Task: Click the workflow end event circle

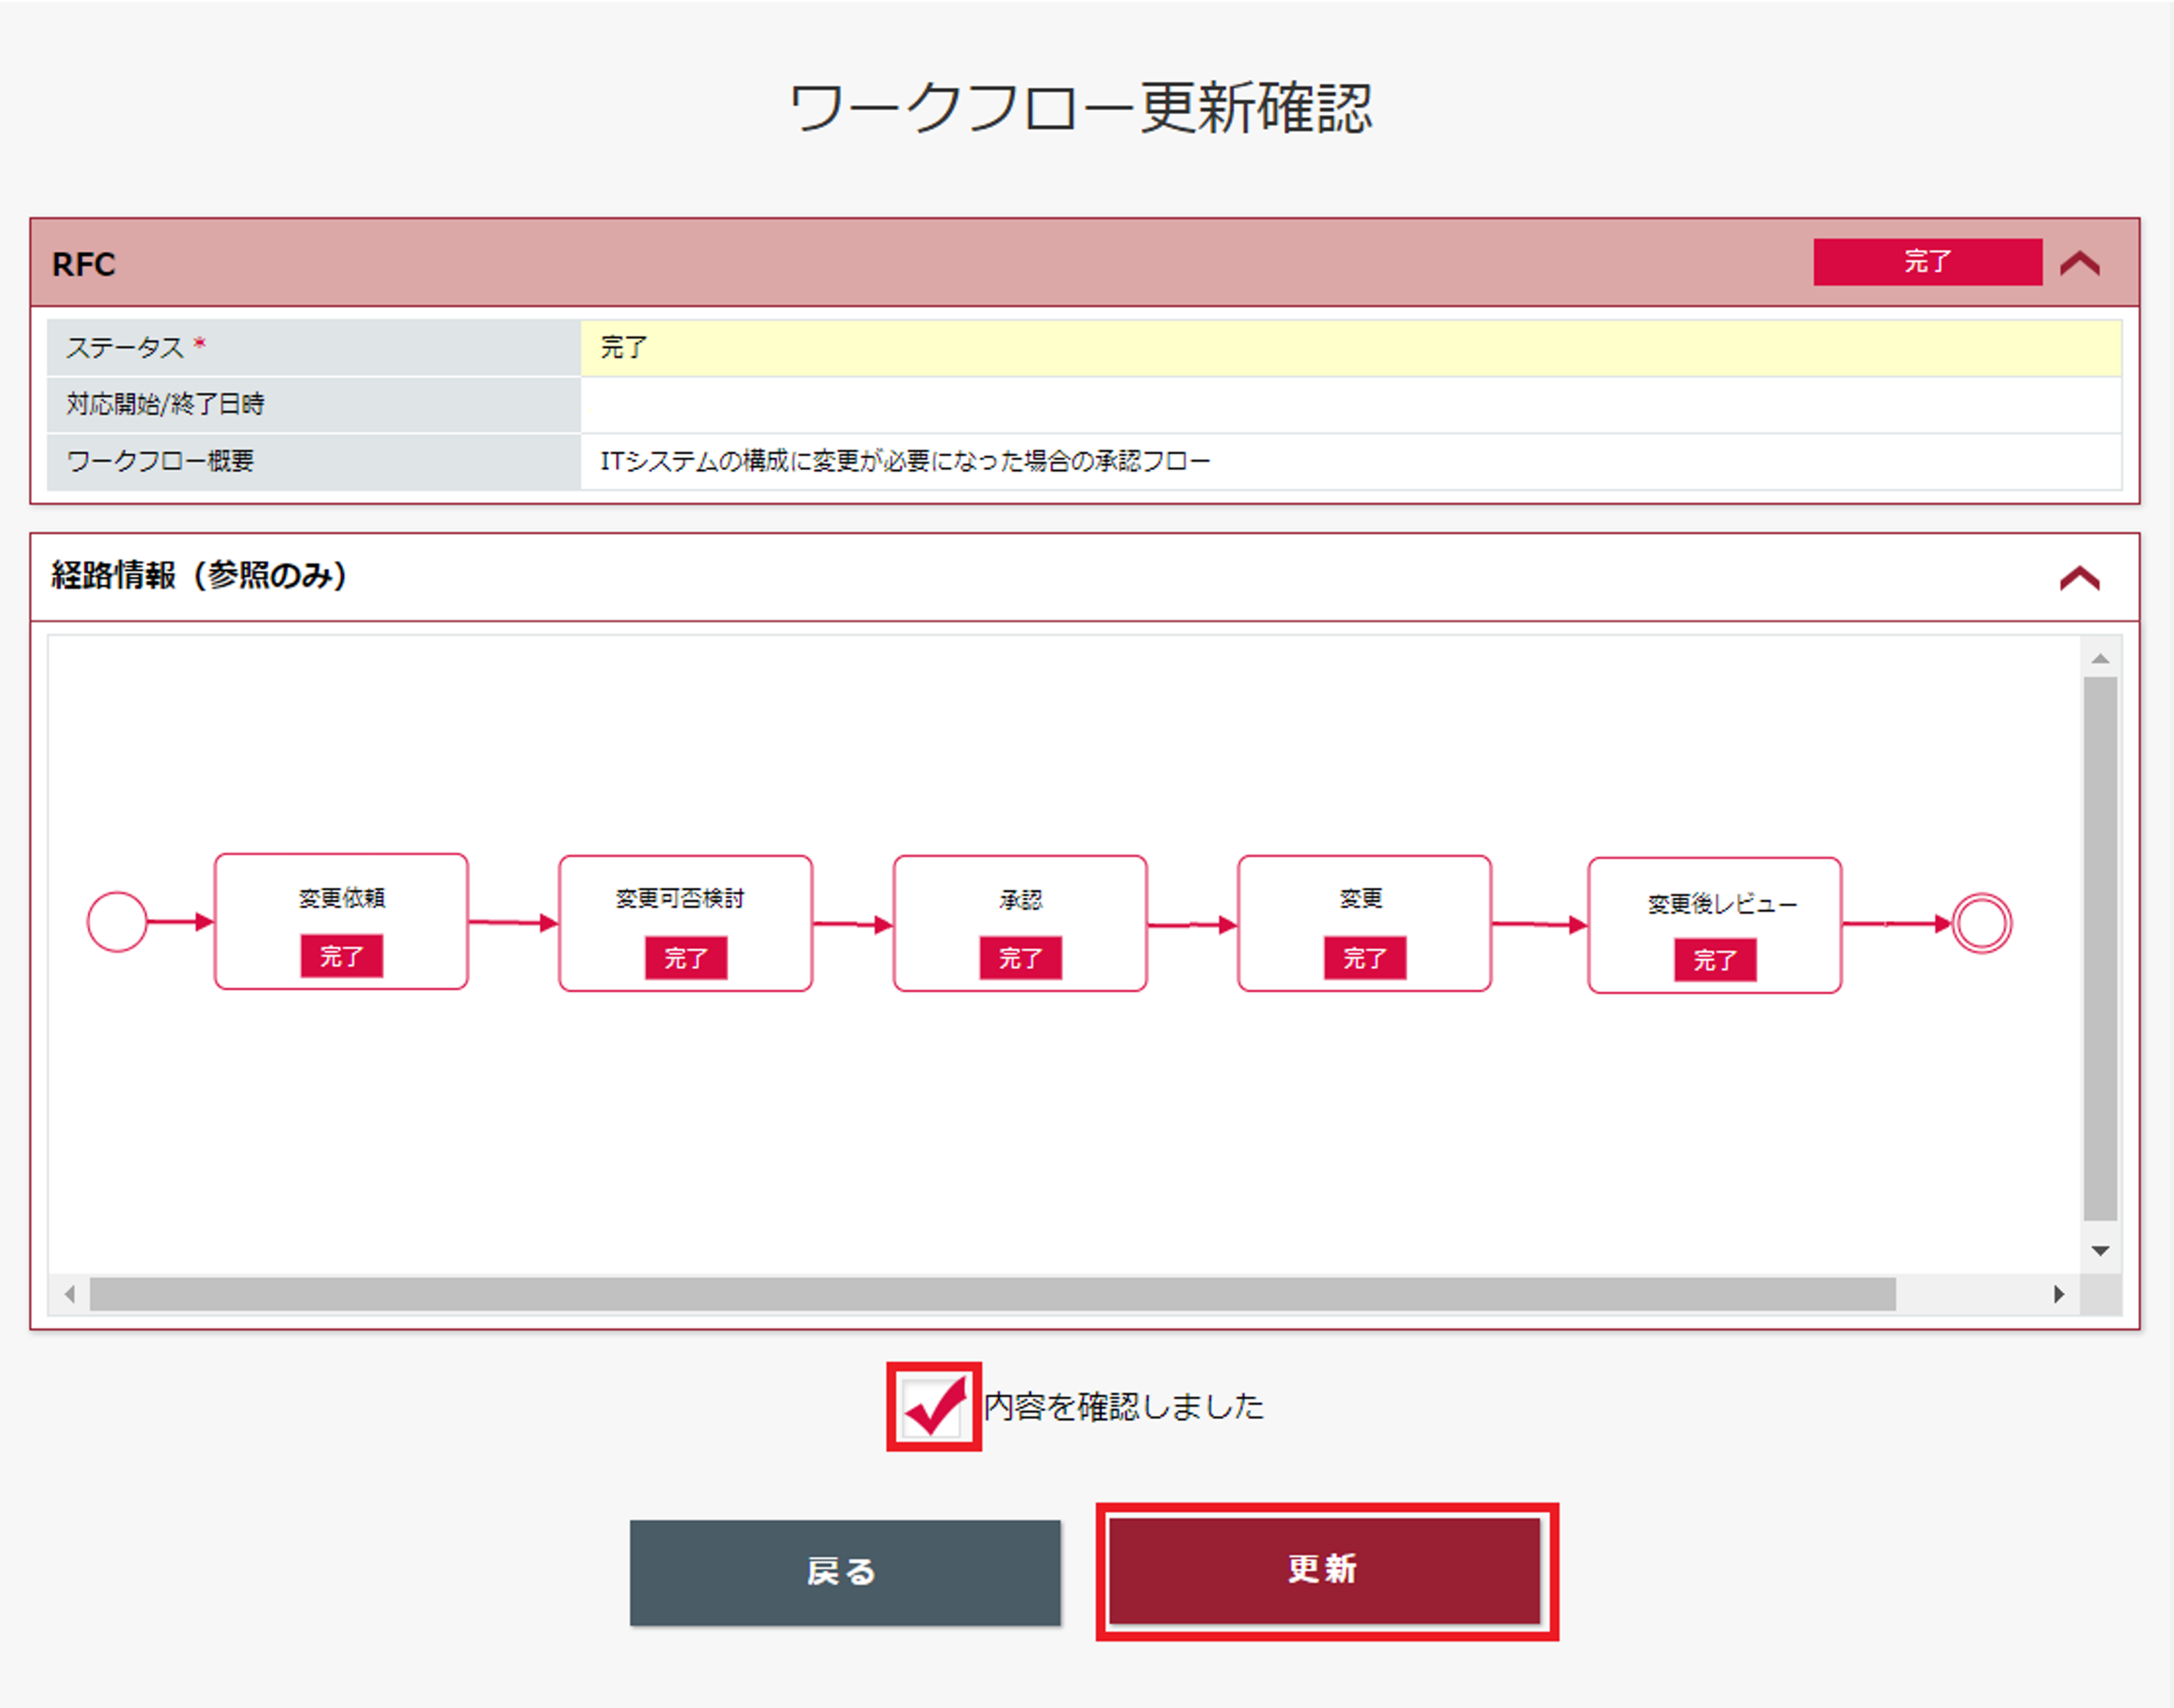Action: (x=1981, y=923)
